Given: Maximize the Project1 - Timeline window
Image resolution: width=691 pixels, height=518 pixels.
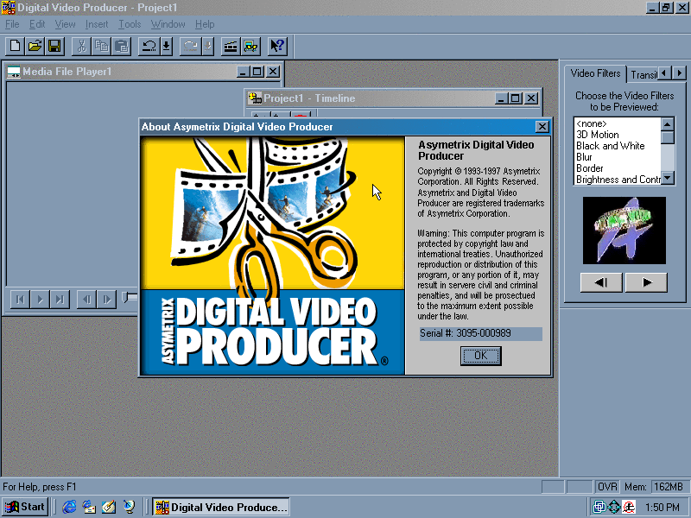Looking at the screenshot, I should pyautogui.click(x=515, y=98).
